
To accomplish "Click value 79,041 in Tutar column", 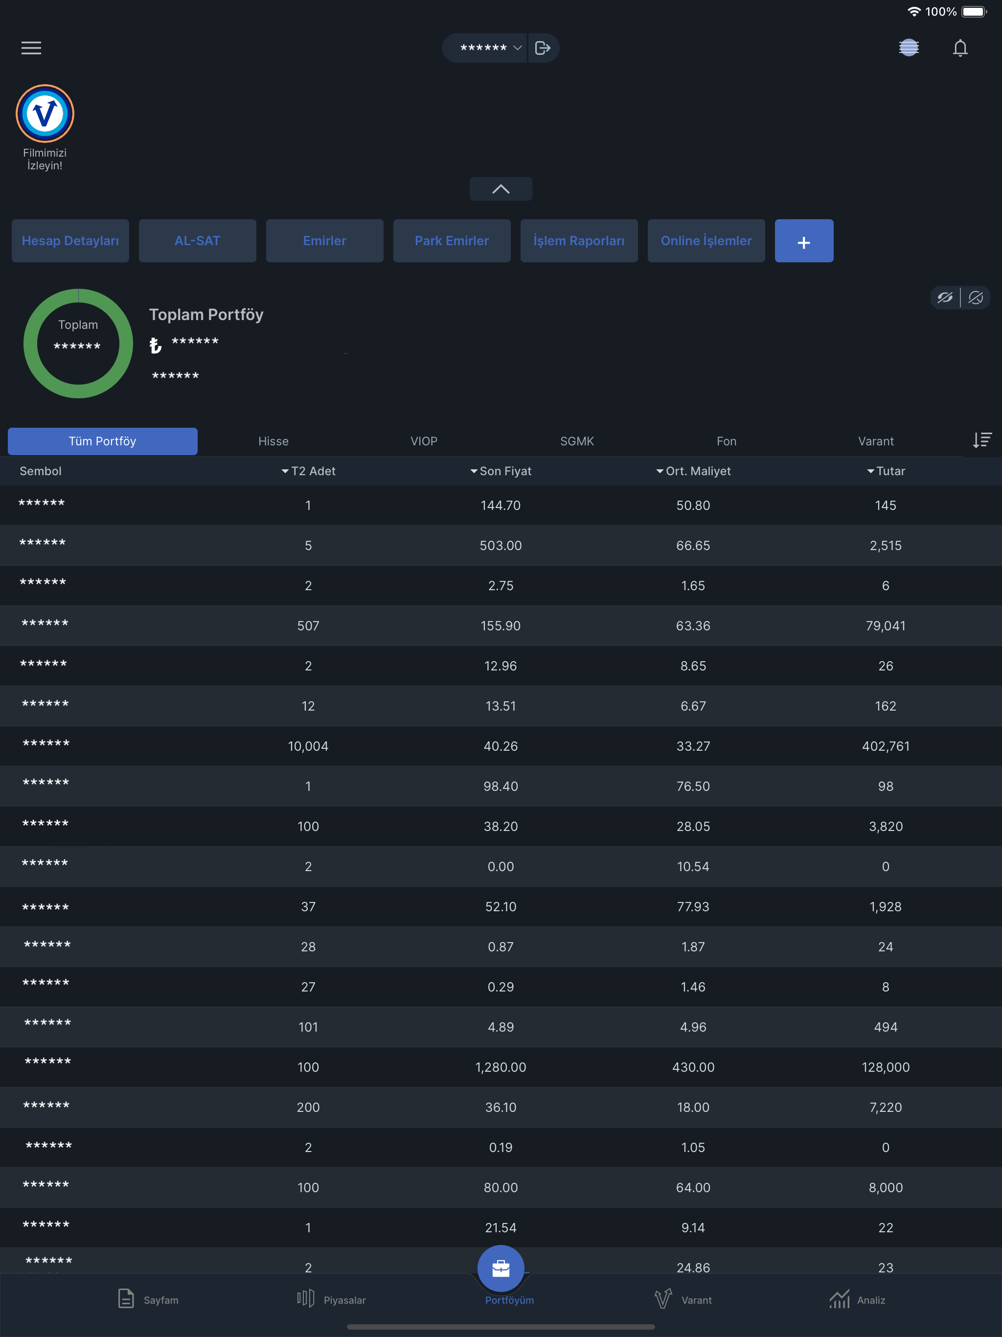I will [x=886, y=626].
